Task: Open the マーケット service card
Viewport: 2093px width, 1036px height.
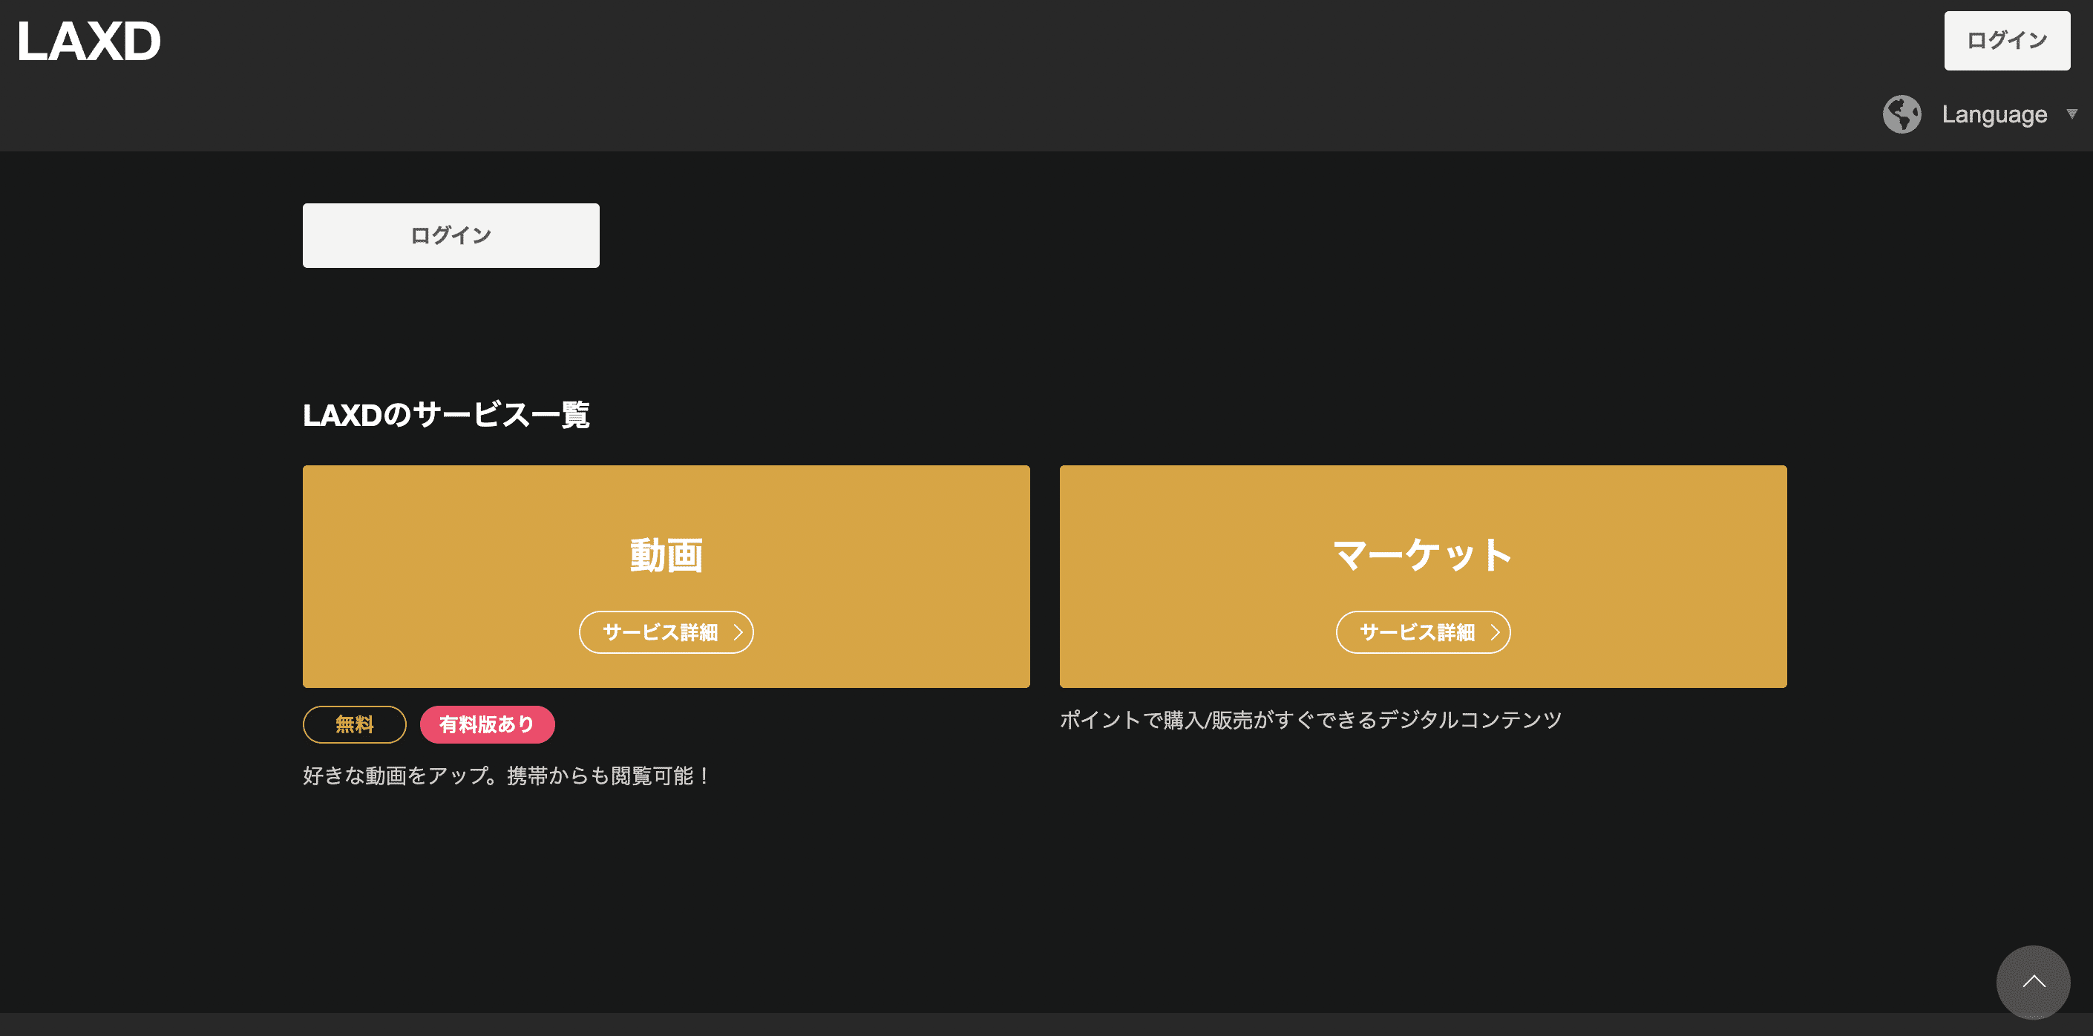Action: pos(1423,576)
